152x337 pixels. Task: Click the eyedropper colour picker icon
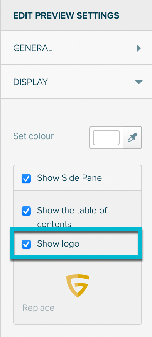point(132,138)
